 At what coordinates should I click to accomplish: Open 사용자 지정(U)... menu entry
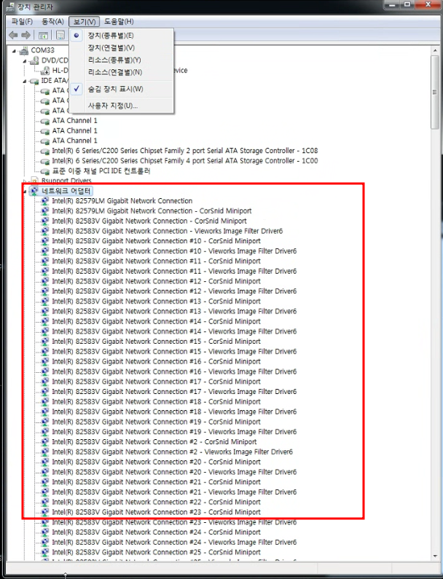coord(121,106)
